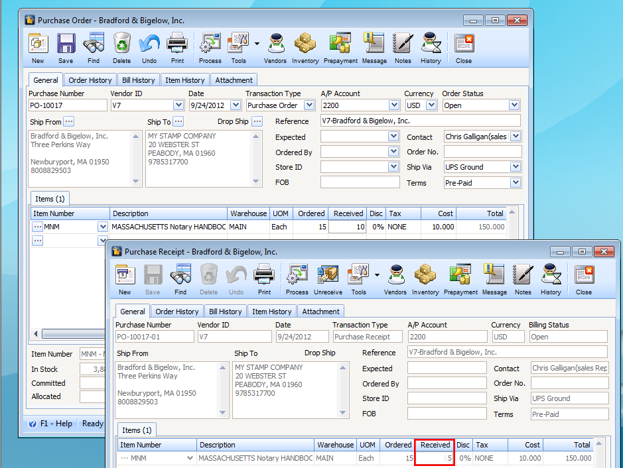The height and width of the screenshot is (468, 623).
Task: Switch to Bill History tab in Purchase Order
Action: [x=138, y=80]
